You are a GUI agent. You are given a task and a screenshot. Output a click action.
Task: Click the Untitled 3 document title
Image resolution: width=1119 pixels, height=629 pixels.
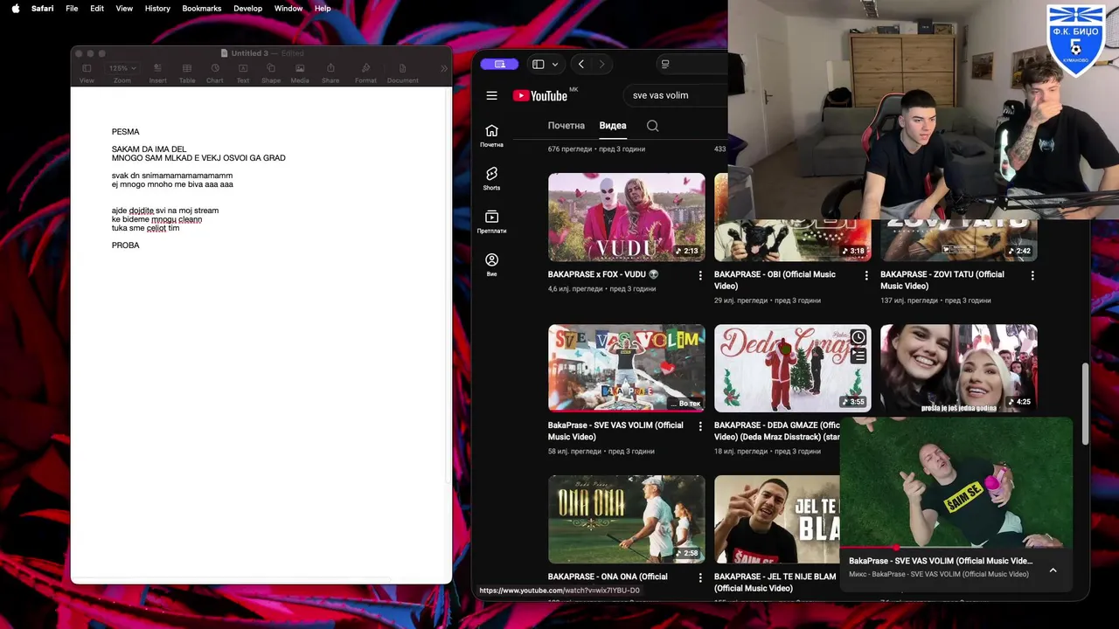(250, 53)
